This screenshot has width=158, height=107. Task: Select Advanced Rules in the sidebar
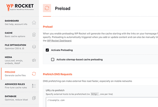pos(20,86)
